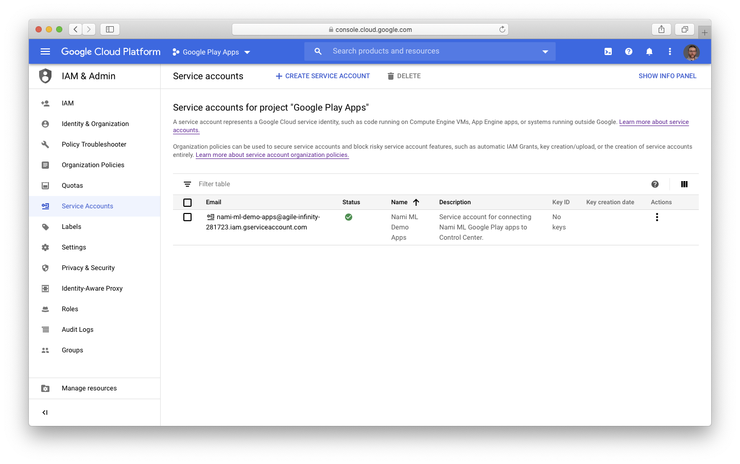The height and width of the screenshot is (464, 740).
Task: Click the user profile avatar
Action: point(692,52)
